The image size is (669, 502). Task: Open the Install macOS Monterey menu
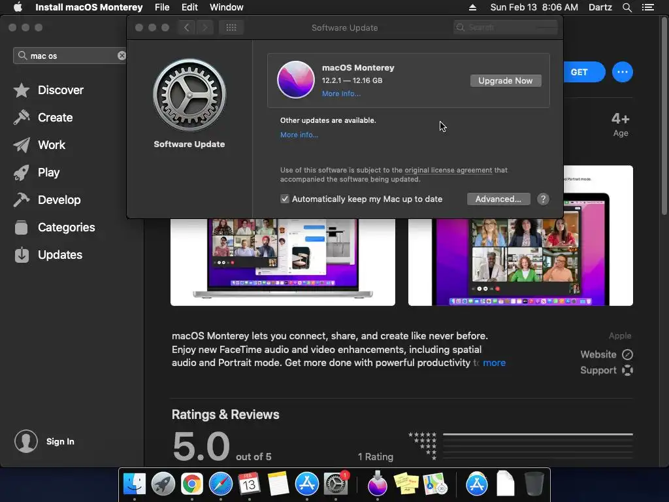point(89,7)
